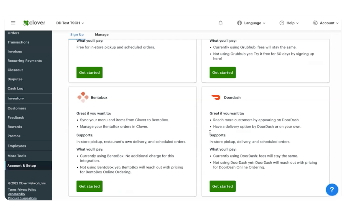
Task: Open the Terms link
Action: point(12,190)
